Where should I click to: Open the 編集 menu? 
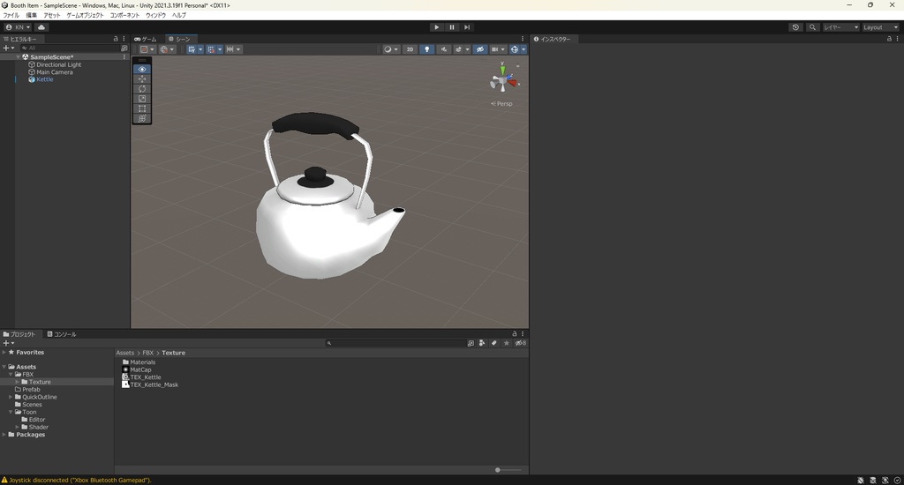32,15
